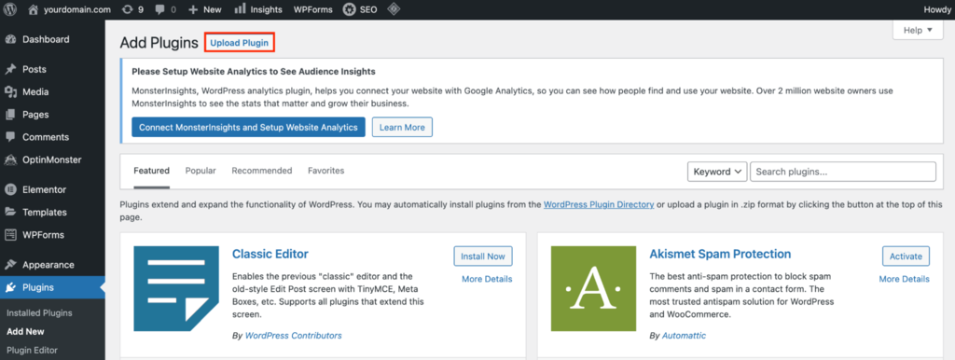Click the Classic Editor plugin icon
This screenshot has width=955, height=360.
coord(176,288)
